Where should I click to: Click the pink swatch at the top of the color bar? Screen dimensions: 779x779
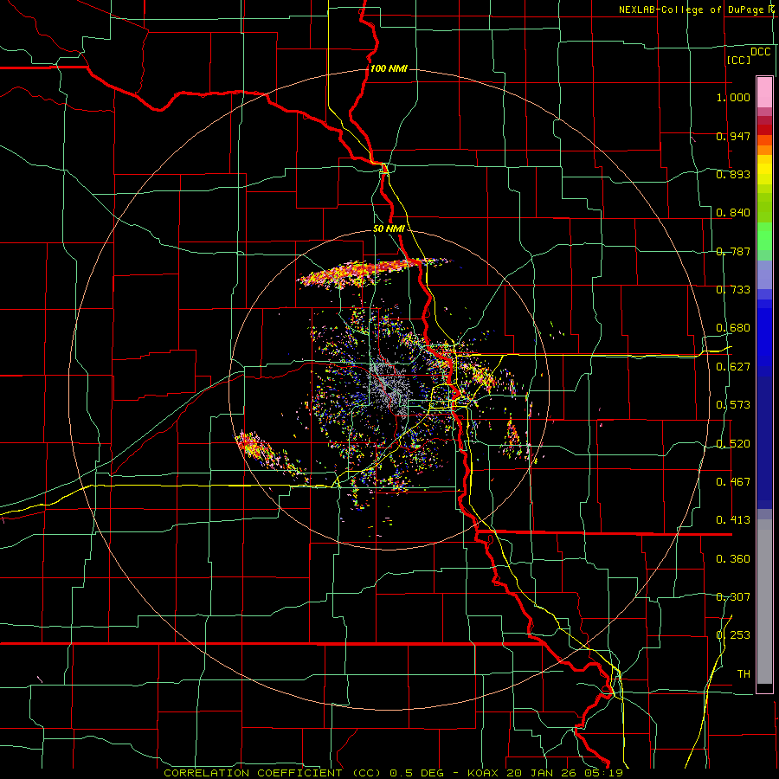point(764,92)
